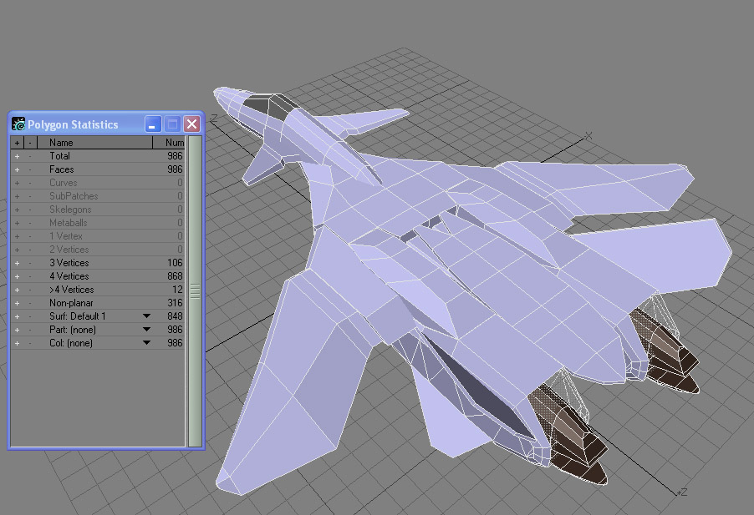The image size is (754, 515).
Task: Minimize the Polygon Statistics window
Action: [x=153, y=124]
